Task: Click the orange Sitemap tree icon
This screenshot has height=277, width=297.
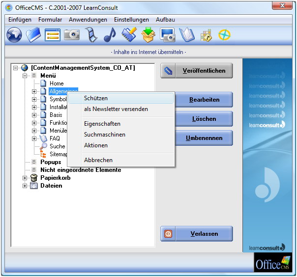Action: (x=43, y=154)
